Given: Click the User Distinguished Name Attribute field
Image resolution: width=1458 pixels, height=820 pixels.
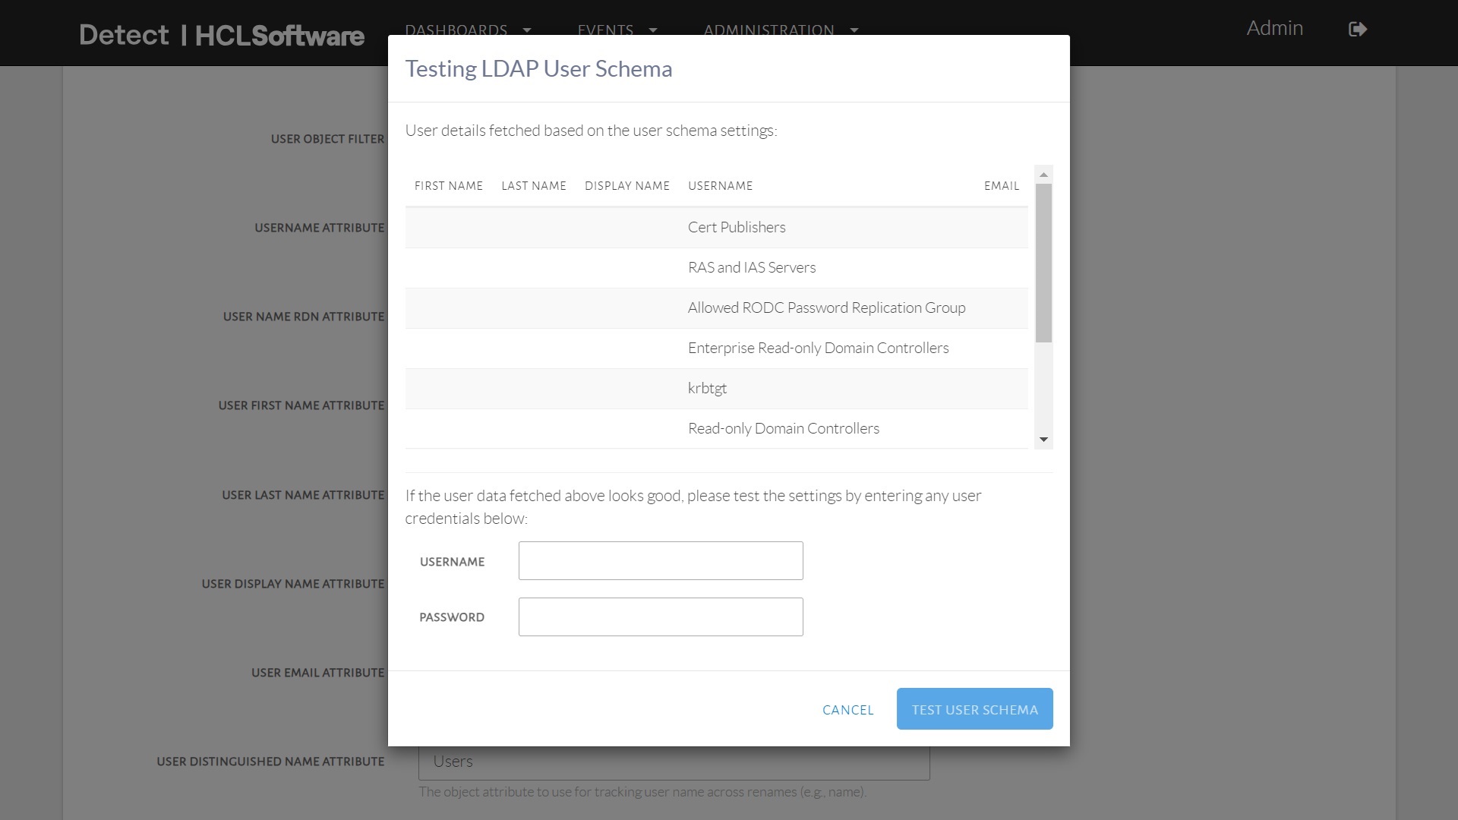Looking at the screenshot, I should pyautogui.click(x=674, y=762).
